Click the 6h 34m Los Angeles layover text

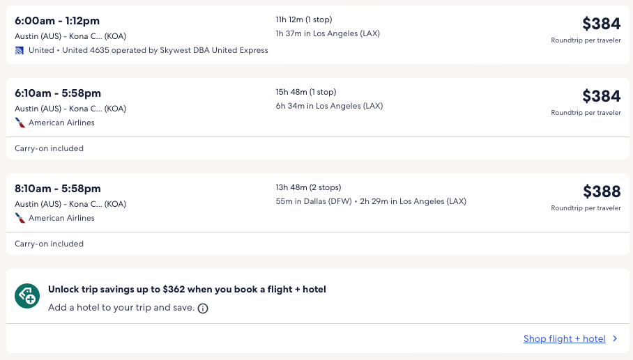tap(329, 107)
